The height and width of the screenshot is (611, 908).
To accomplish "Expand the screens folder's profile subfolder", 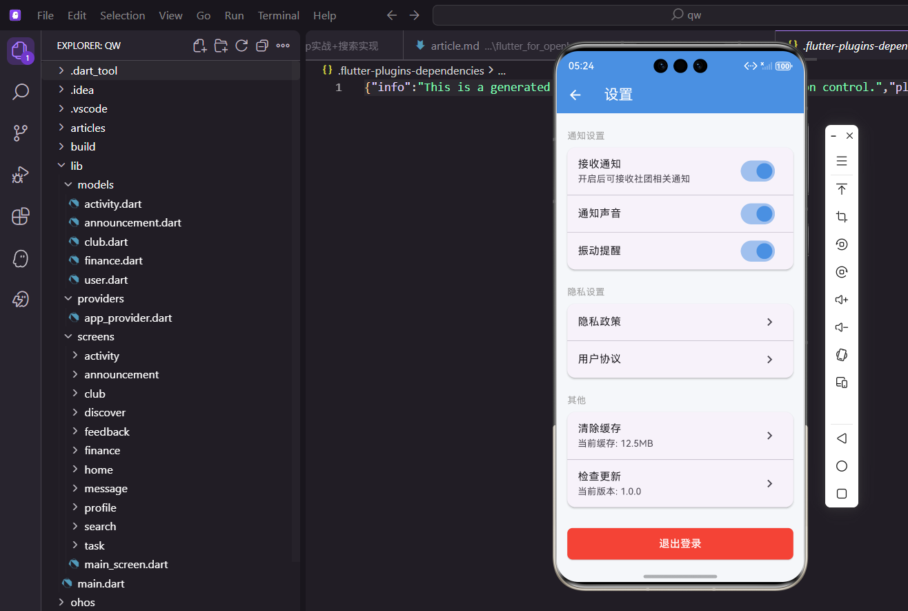I will (101, 507).
